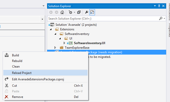Toggle the Preview Selected Items button

92,12
